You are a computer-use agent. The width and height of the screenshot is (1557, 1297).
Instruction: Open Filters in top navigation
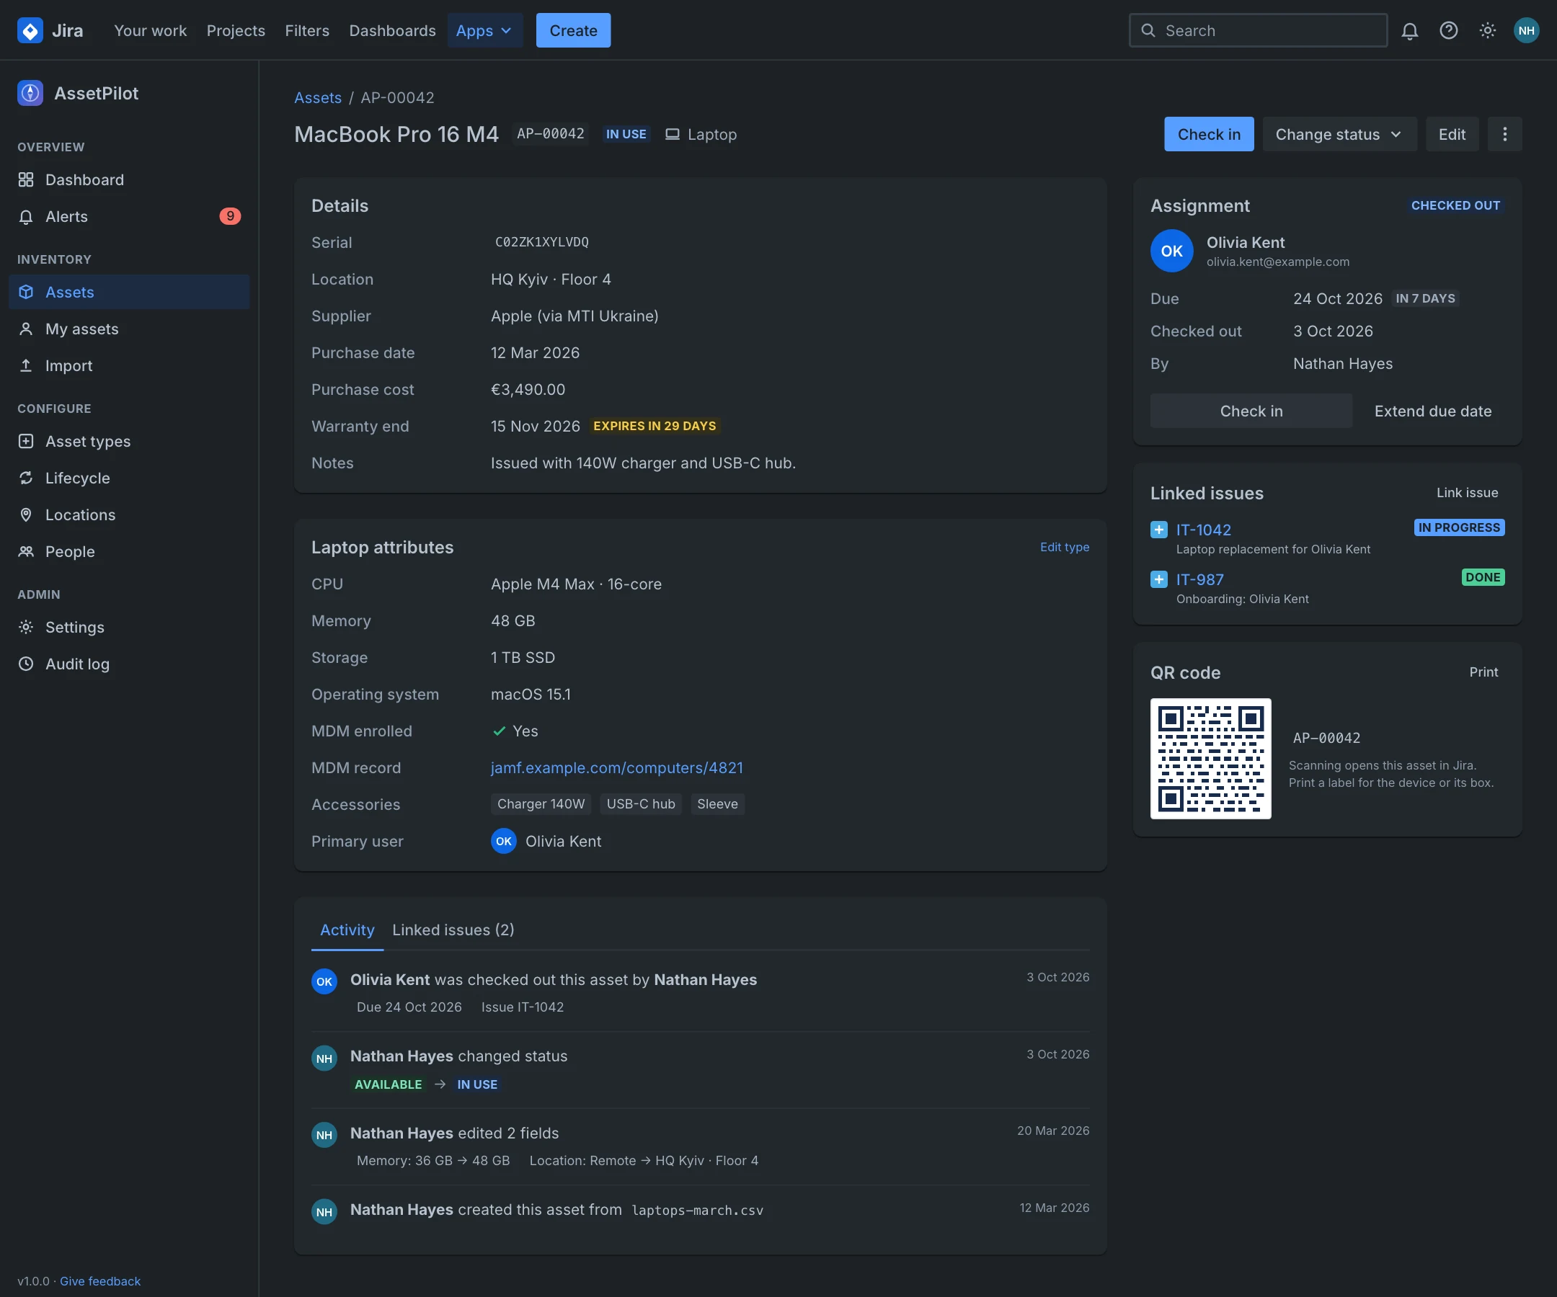pyautogui.click(x=307, y=30)
